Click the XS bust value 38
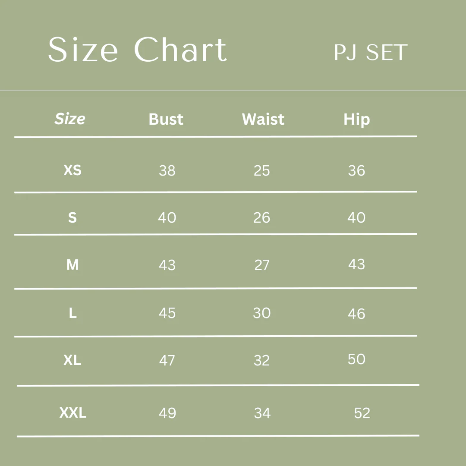The height and width of the screenshot is (466, 466). [167, 171]
